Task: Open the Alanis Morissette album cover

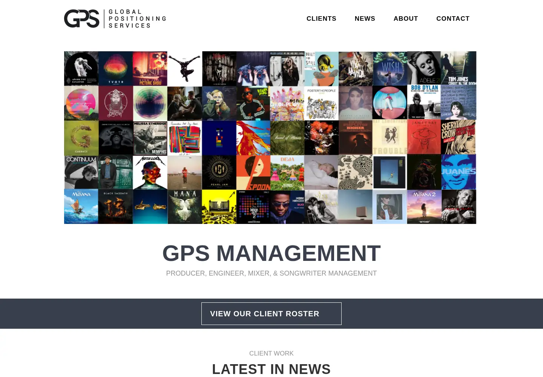Action: coord(253,138)
